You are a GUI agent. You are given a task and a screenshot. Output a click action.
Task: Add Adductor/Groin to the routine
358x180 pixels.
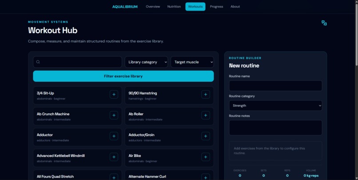click(206, 136)
